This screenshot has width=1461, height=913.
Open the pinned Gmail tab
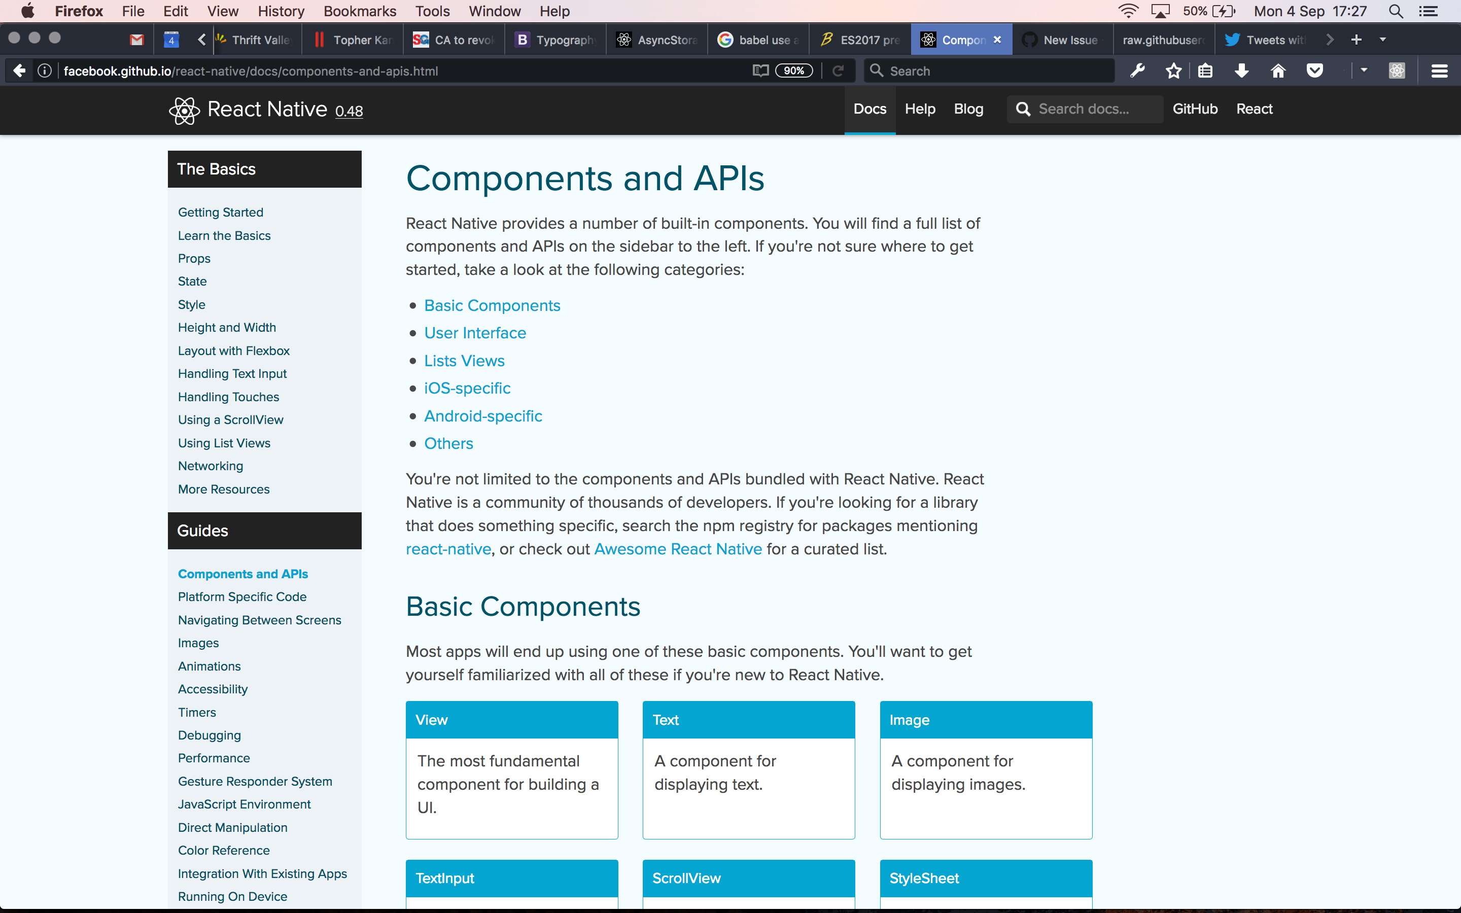point(137,40)
